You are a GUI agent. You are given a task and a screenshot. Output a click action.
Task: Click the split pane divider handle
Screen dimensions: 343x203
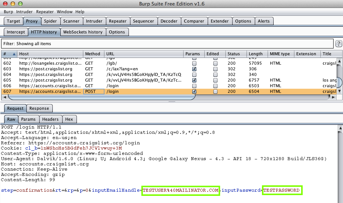click(171, 101)
